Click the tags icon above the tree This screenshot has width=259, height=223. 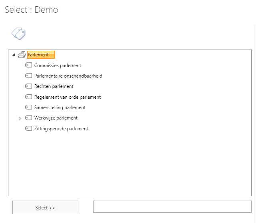[18, 34]
